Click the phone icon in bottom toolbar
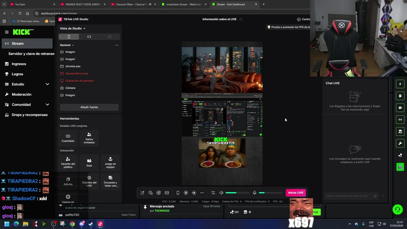 coord(178,193)
